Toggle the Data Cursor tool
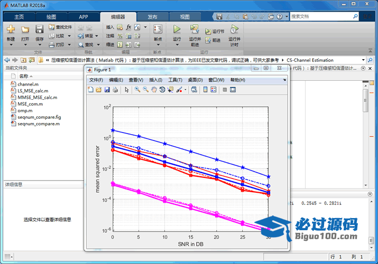This screenshot has width=378, height=264. click(171, 90)
